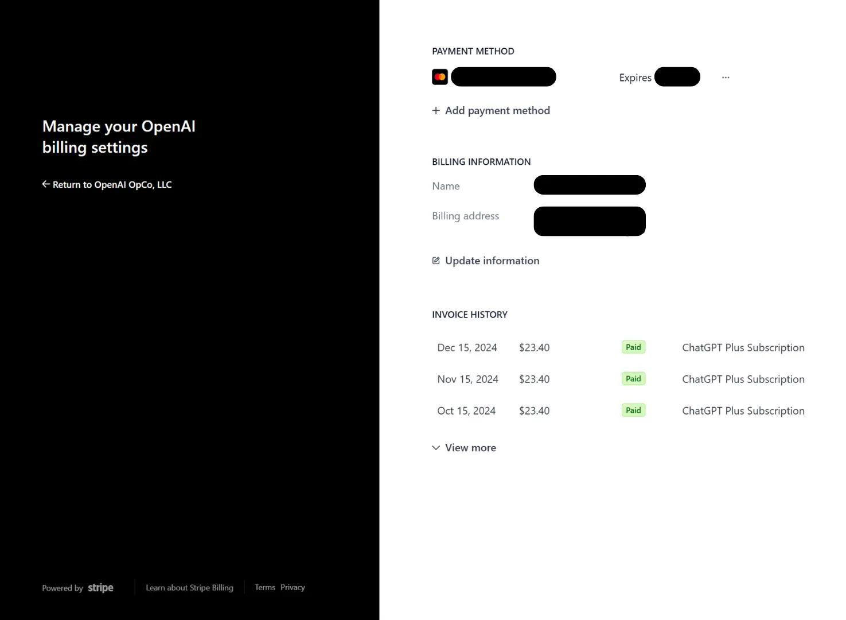This screenshot has width=846, height=620.
Task: Click the back arrow beside Return to OpenAI
Action: (46, 184)
